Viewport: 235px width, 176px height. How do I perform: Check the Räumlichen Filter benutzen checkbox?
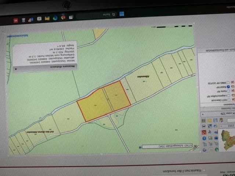coord(204,170)
